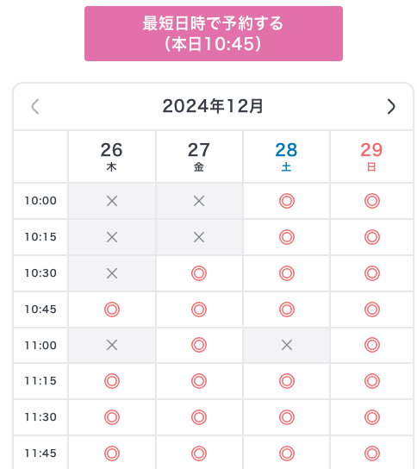417x469 pixels.
Task: Select available slot for 27 Friday at 10:30
Action: pyautogui.click(x=199, y=273)
